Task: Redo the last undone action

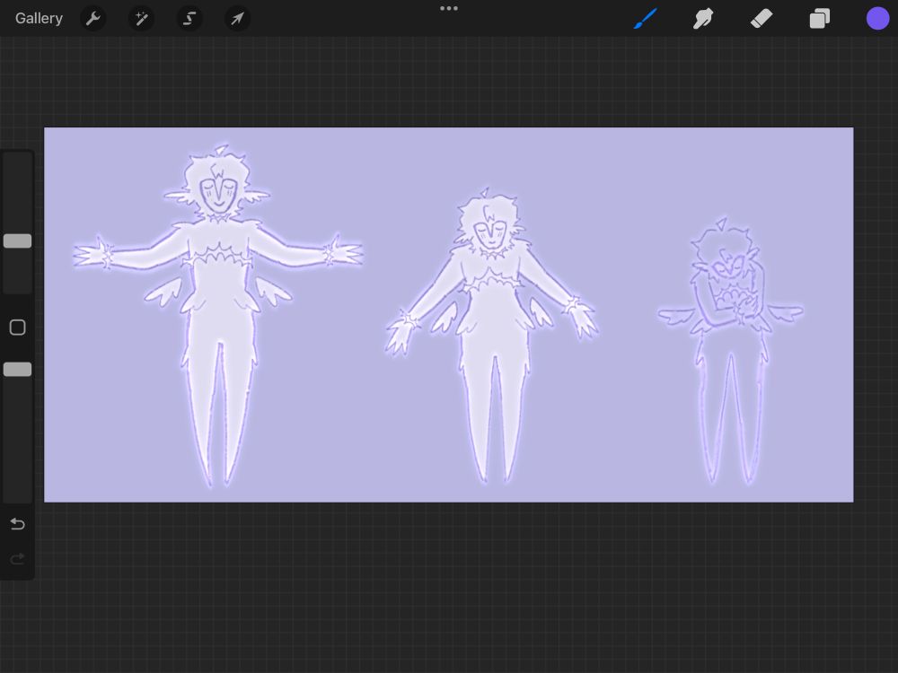Action: [x=18, y=558]
